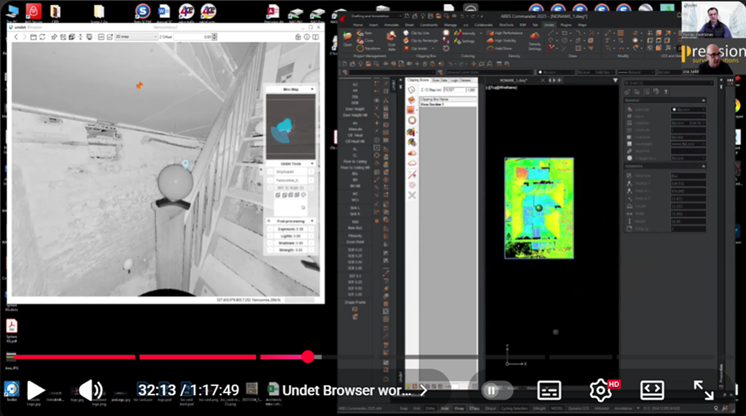Toggle Polar in ARES status bar
The height and width of the screenshot is (416, 746).
pos(445,408)
